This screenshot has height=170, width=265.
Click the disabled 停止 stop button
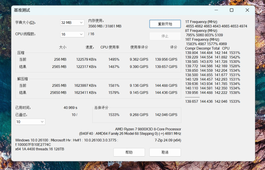pos(165,36)
